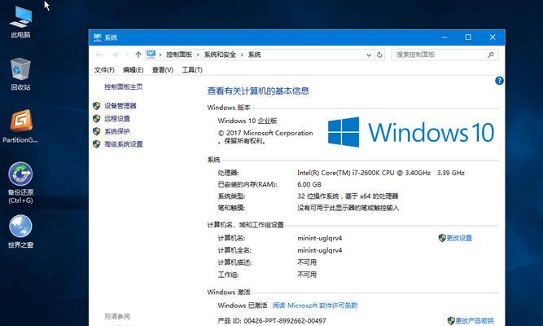This screenshot has width=543, height=326.
Task: Open the 备份还原 (Ctrl+G) desktop icon
Action: (x=20, y=183)
